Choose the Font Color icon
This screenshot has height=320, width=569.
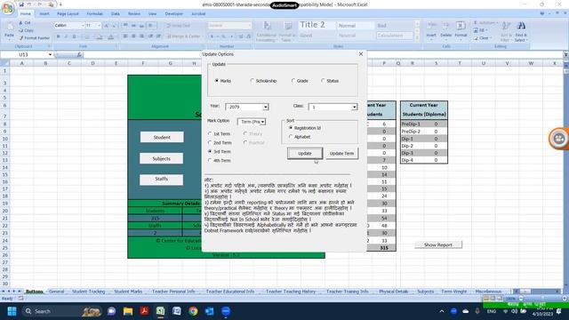(111, 36)
